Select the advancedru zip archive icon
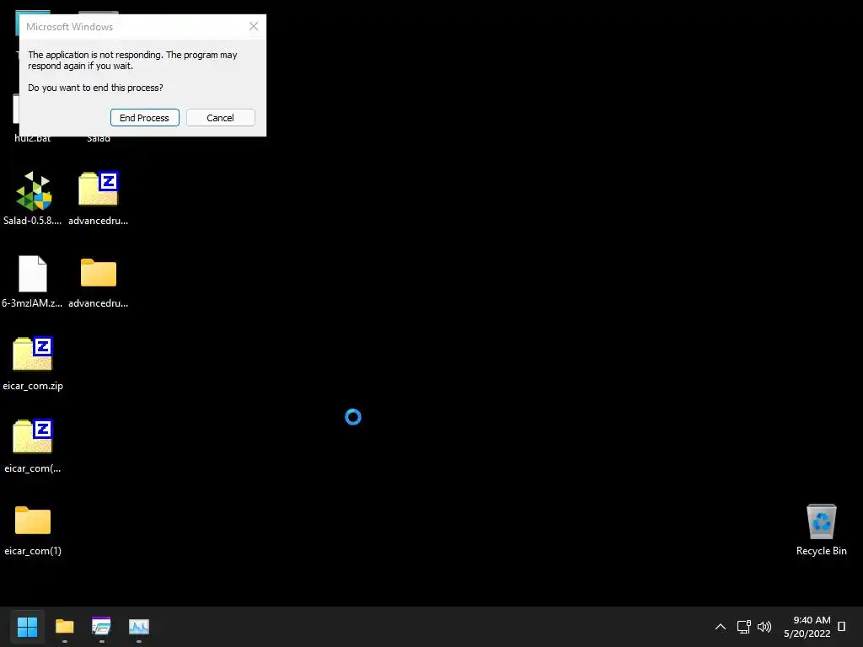 (99, 189)
